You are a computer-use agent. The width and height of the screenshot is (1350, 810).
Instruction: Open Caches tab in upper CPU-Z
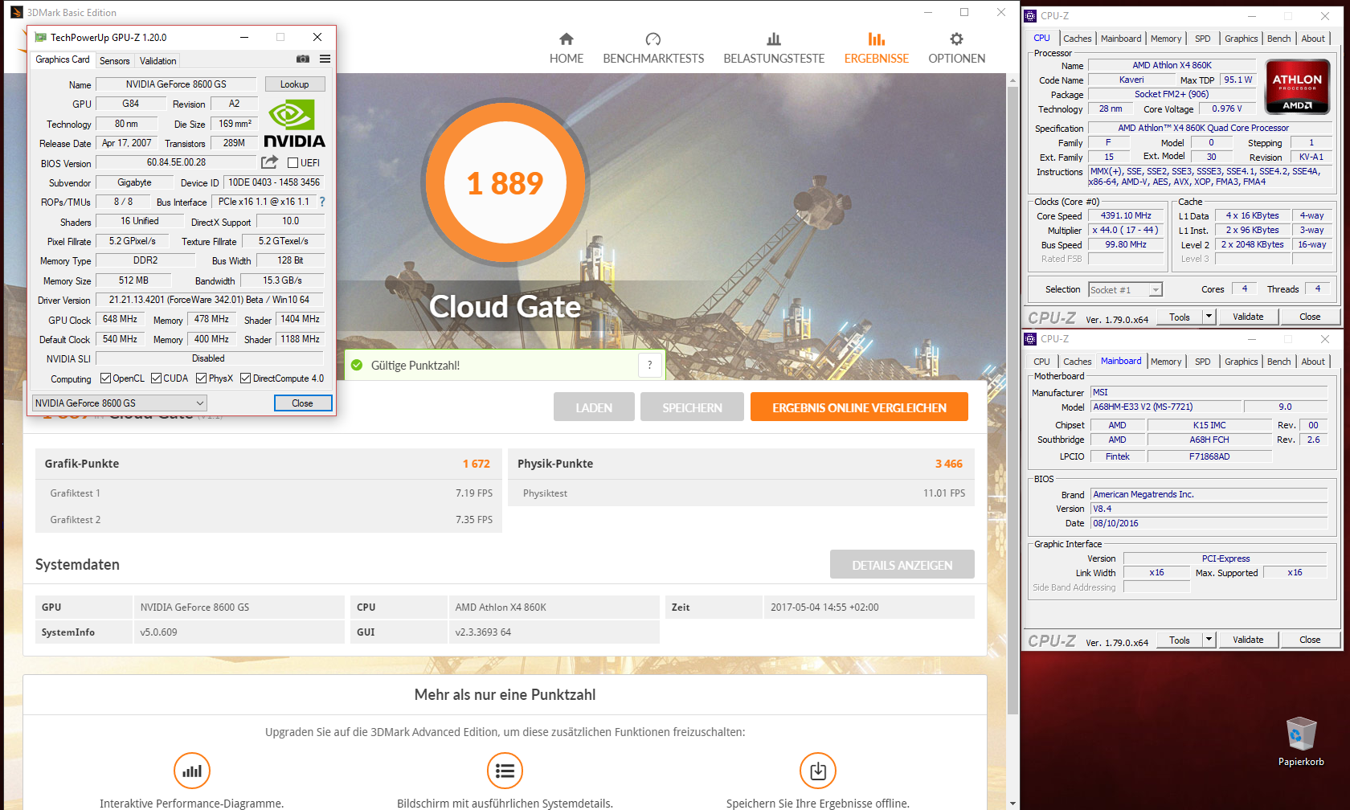(1077, 39)
